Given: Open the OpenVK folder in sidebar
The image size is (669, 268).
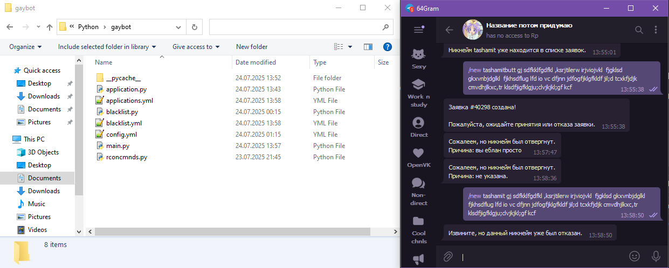Looking at the screenshot, I should point(418,157).
